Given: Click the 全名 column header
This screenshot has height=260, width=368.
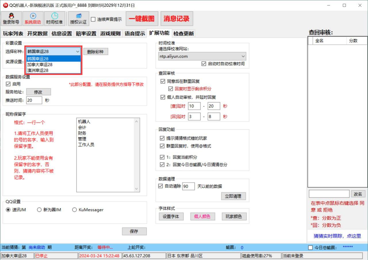Looking at the screenshot, I should point(330,41).
